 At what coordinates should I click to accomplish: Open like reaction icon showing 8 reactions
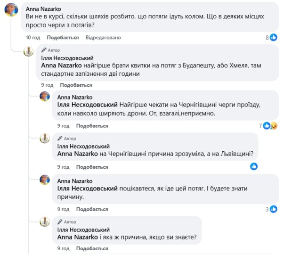[x=273, y=38]
